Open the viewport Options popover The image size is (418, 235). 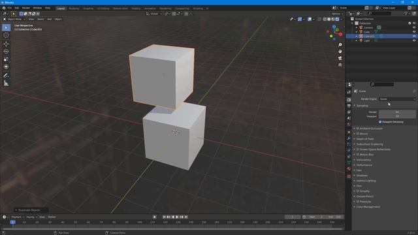tap(337, 14)
